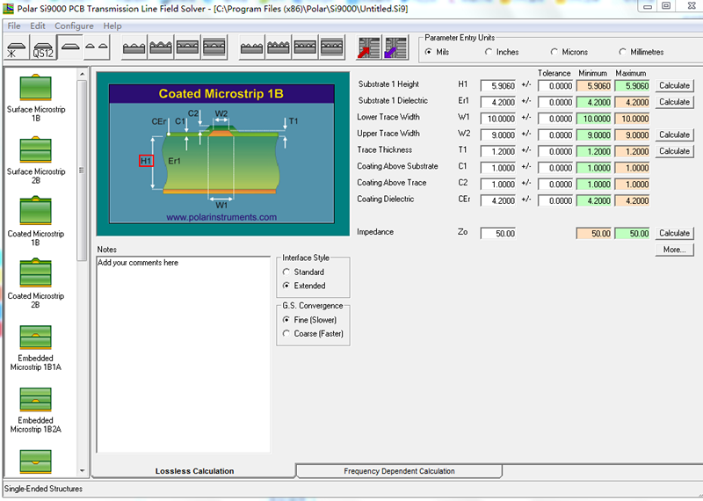This screenshot has width=703, height=501.
Task: Switch to Lossless Calculation tab
Action: [x=194, y=471]
